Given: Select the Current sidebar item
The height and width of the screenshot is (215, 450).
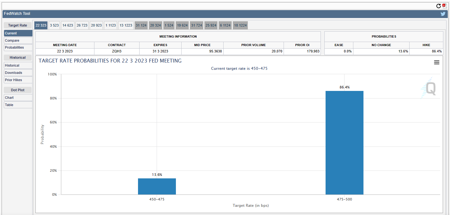Looking at the screenshot, I should coord(18,33).
